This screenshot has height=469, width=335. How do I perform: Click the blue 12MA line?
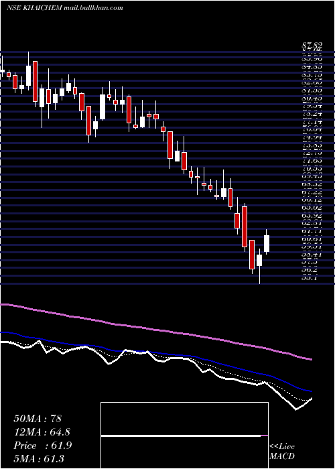155,354
